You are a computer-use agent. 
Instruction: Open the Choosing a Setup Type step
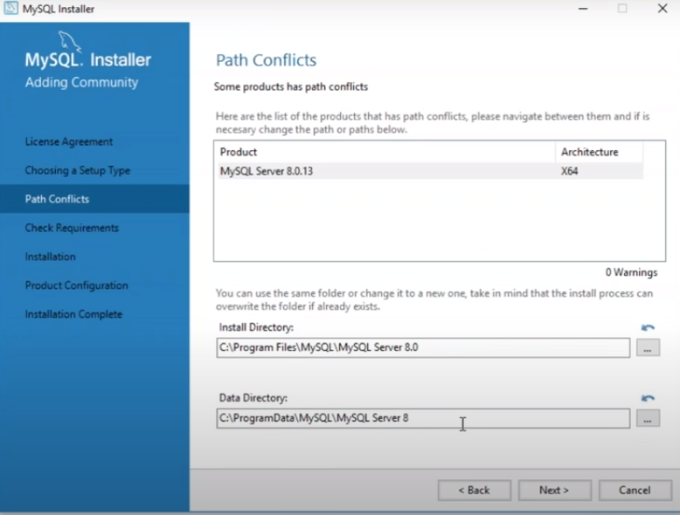[x=78, y=170]
